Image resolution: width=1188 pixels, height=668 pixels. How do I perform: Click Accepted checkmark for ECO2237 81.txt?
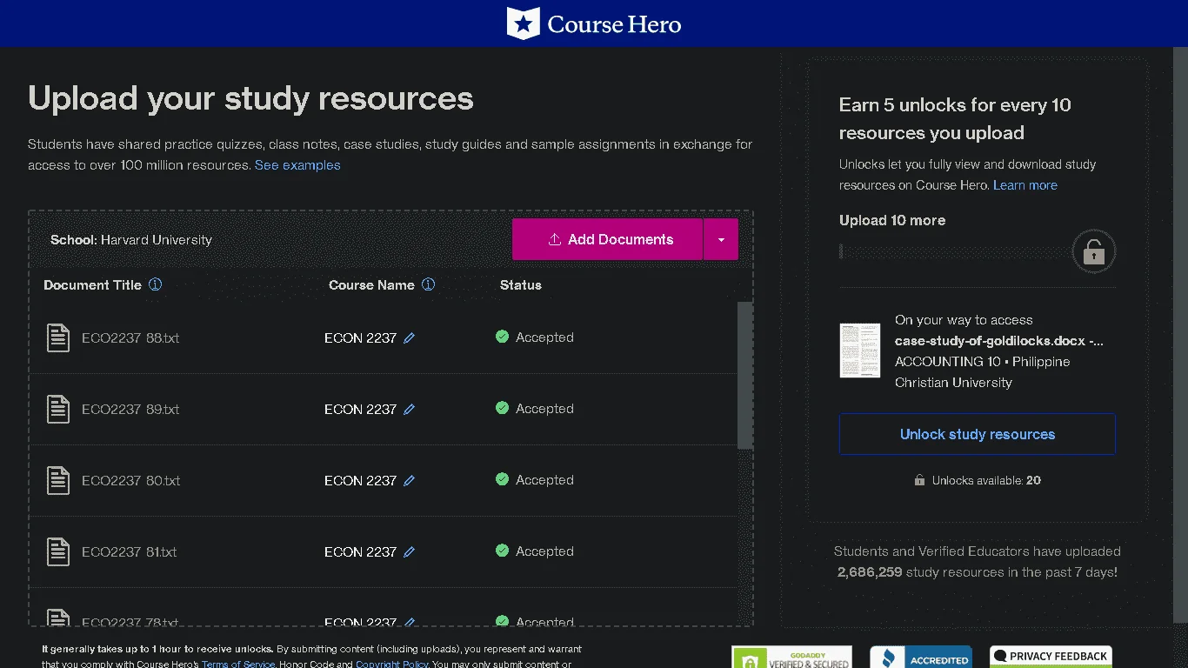point(502,551)
